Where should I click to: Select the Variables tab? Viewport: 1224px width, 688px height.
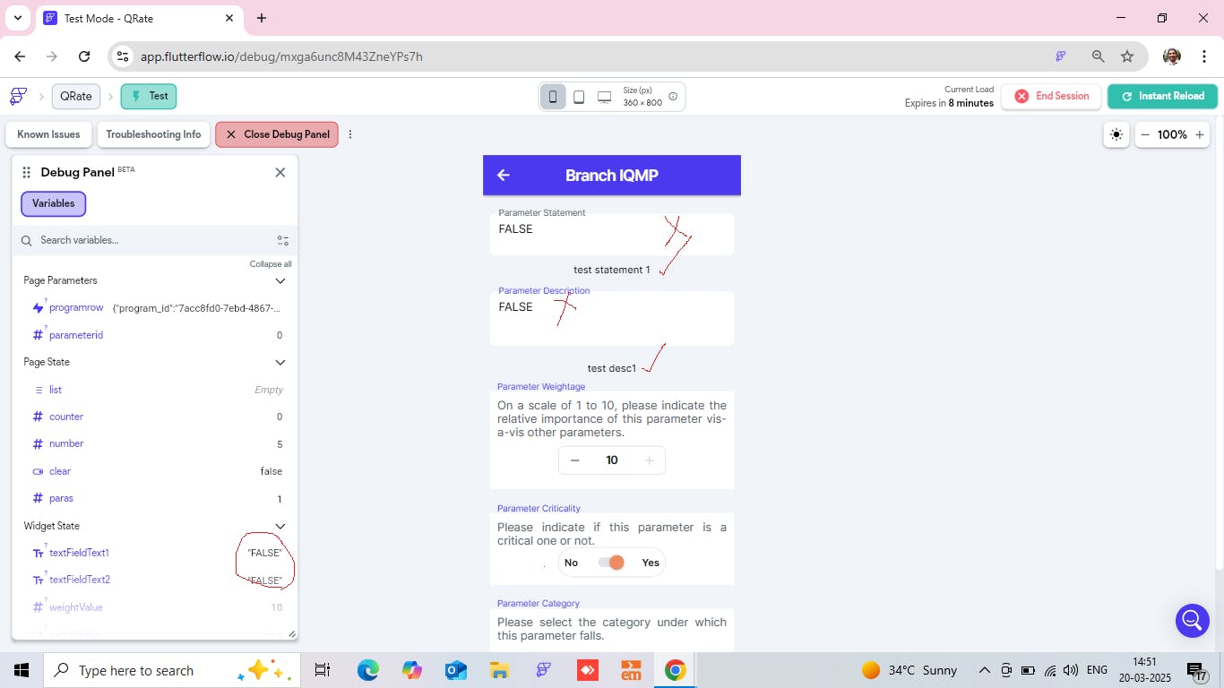click(x=54, y=203)
